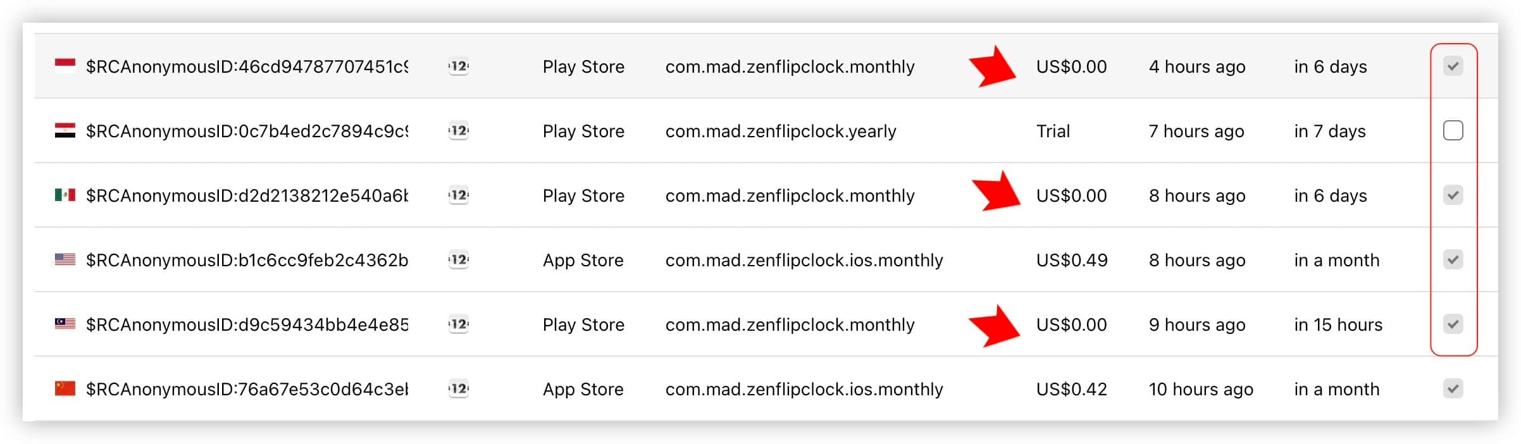Toggle checkbox in the 'in 15 hours' row
Image resolution: width=1521 pixels, height=444 pixels.
(1453, 324)
